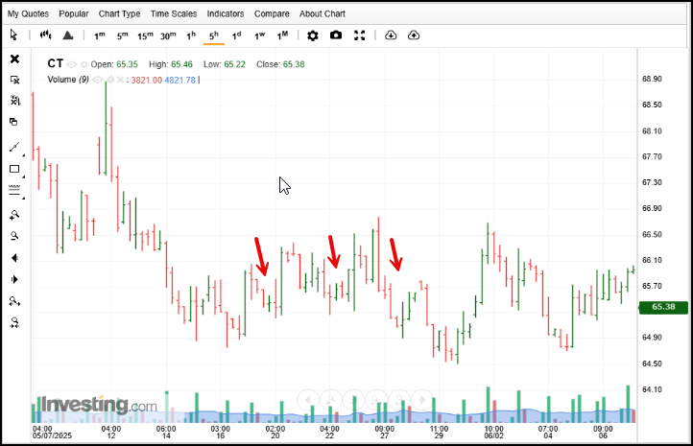
Task: Select the rectangle shape tool
Action: [x=14, y=169]
